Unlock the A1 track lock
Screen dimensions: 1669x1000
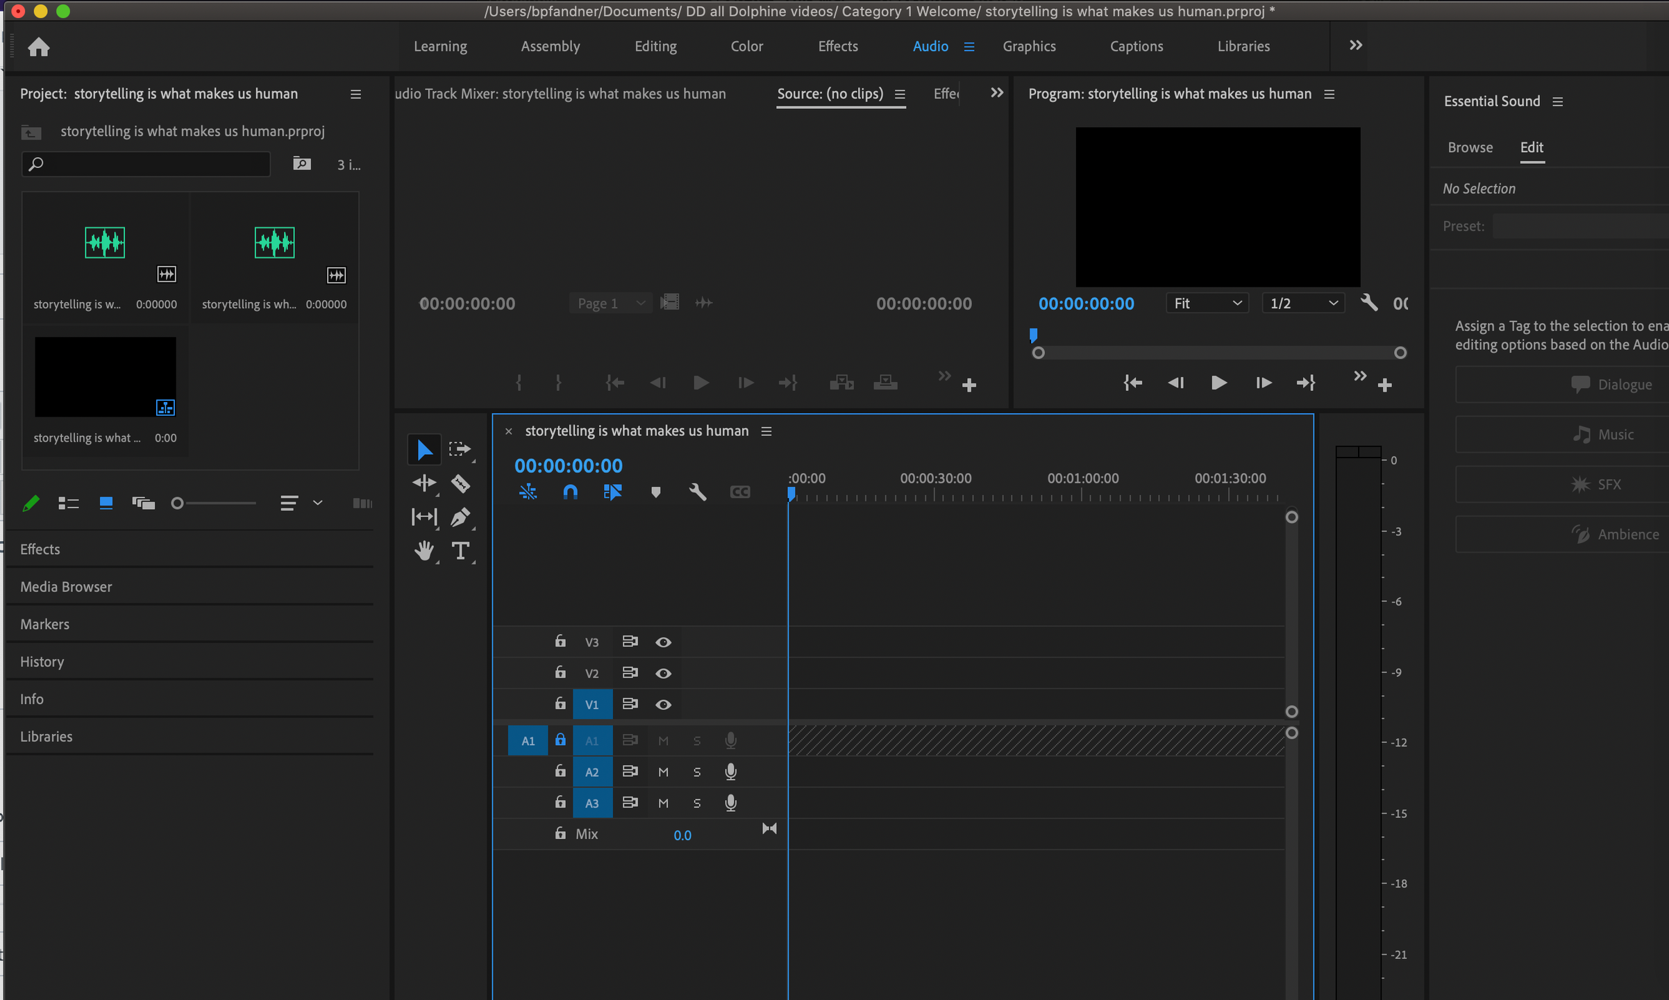pos(560,740)
